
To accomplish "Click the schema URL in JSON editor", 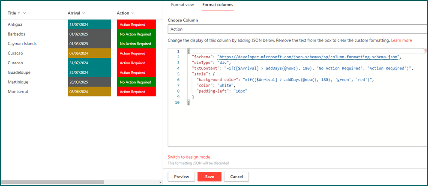I will coord(308,57).
